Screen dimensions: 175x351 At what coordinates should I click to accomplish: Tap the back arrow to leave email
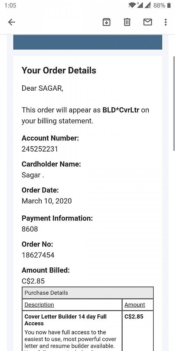11,22
